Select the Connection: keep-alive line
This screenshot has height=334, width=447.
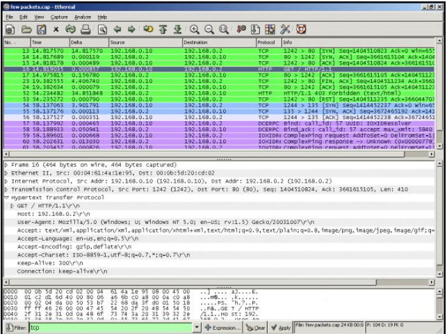[62, 271]
